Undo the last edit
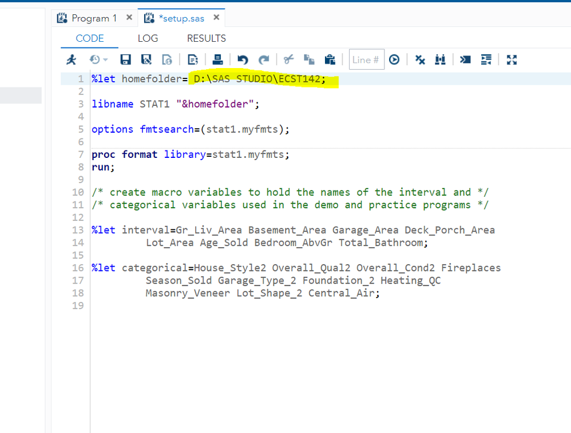The width and height of the screenshot is (571, 433). [x=243, y=59]
